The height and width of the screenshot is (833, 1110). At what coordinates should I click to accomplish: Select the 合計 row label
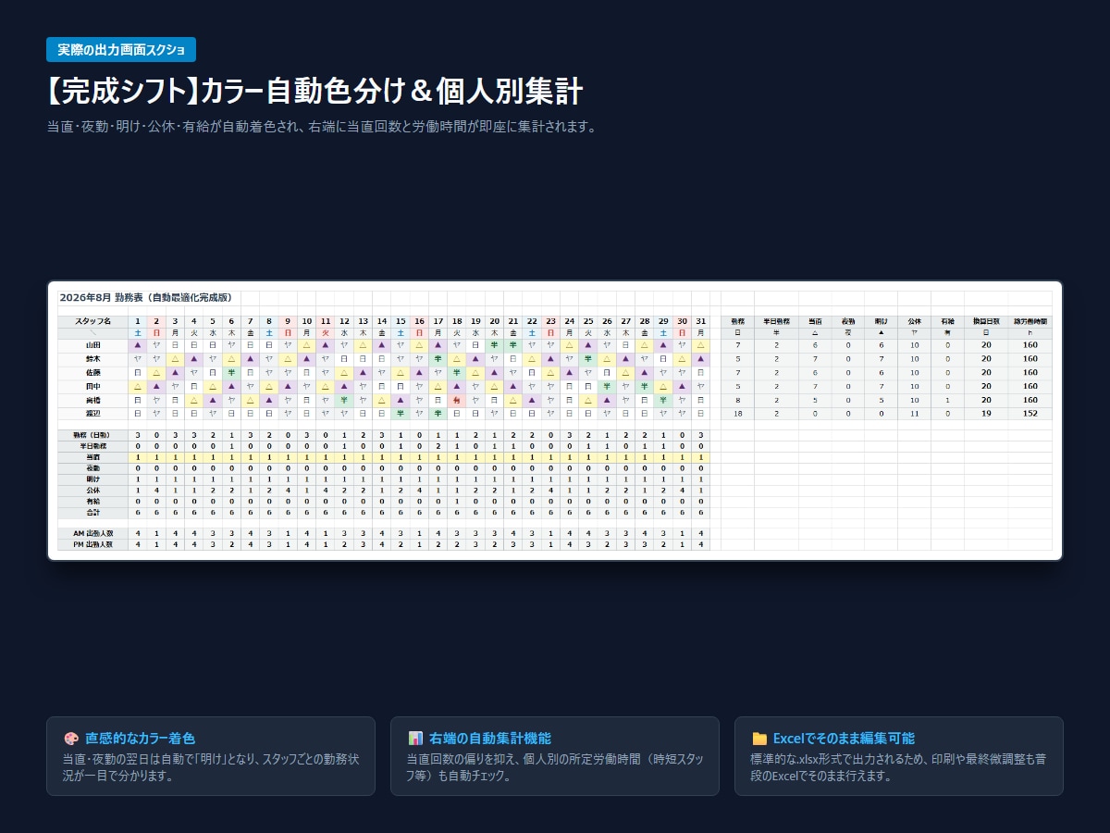click(92, 512)
